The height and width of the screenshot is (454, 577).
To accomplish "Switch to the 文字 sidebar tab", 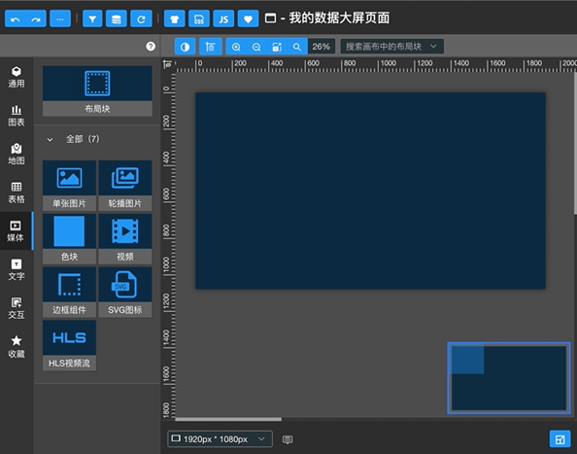I will (x=17, y=269).
